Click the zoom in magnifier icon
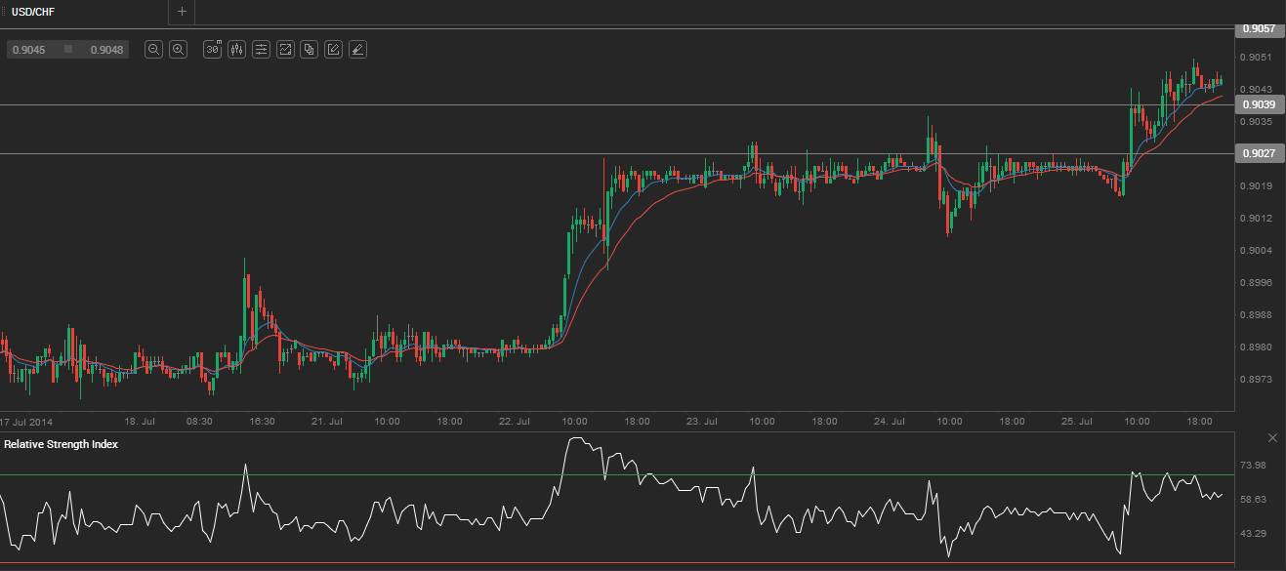Viewport: 1286px width, 571px height. 178,49
